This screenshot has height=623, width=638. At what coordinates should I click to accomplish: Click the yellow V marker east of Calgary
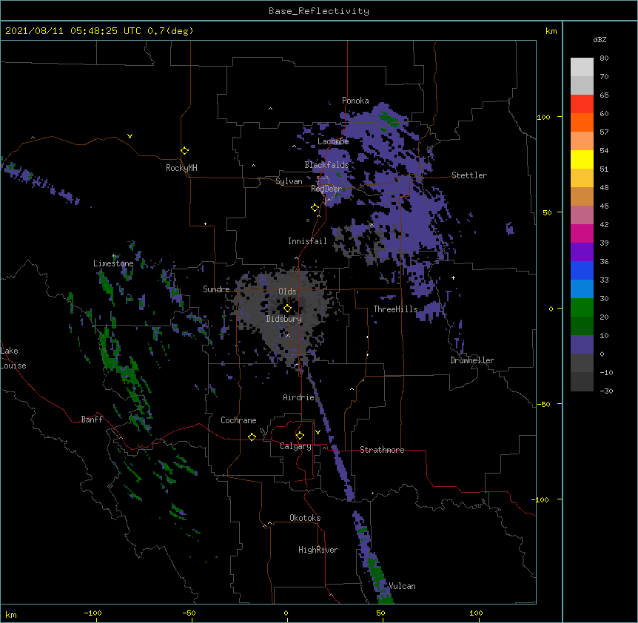[x=318, y=432]
